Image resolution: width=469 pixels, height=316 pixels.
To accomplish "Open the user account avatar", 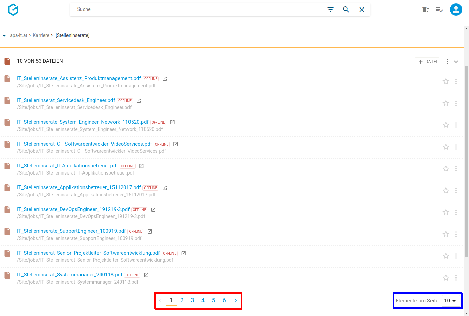I will point(456,10).
